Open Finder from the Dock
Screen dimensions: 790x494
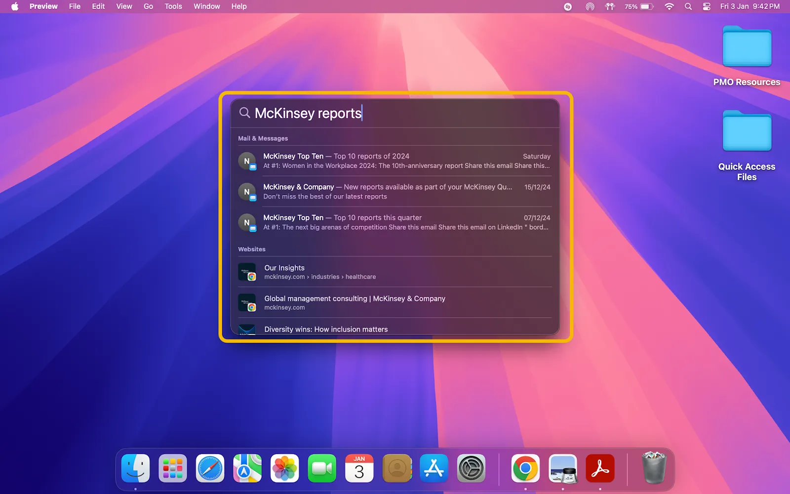[135, 468]
